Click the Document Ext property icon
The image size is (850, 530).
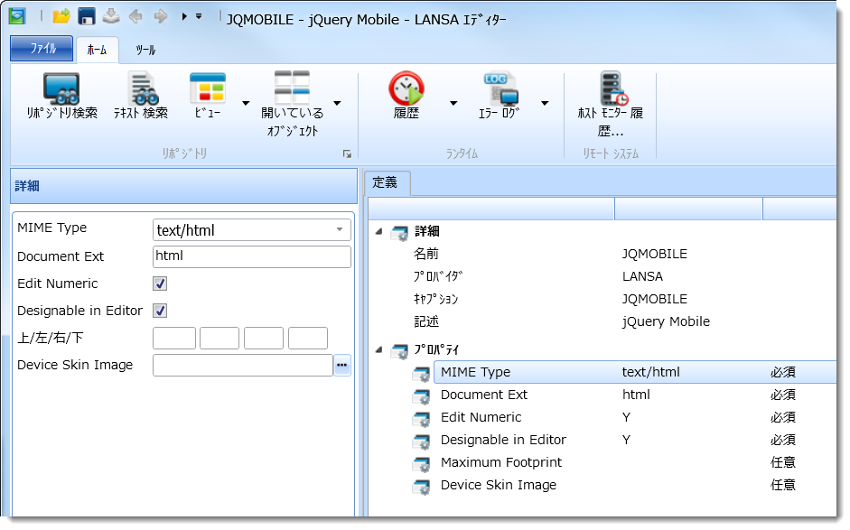[421, 396]
